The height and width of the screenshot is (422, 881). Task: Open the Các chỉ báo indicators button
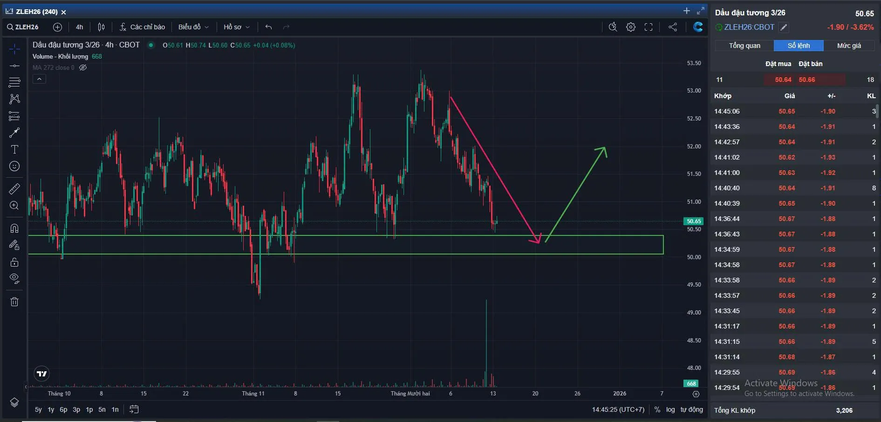142,27
